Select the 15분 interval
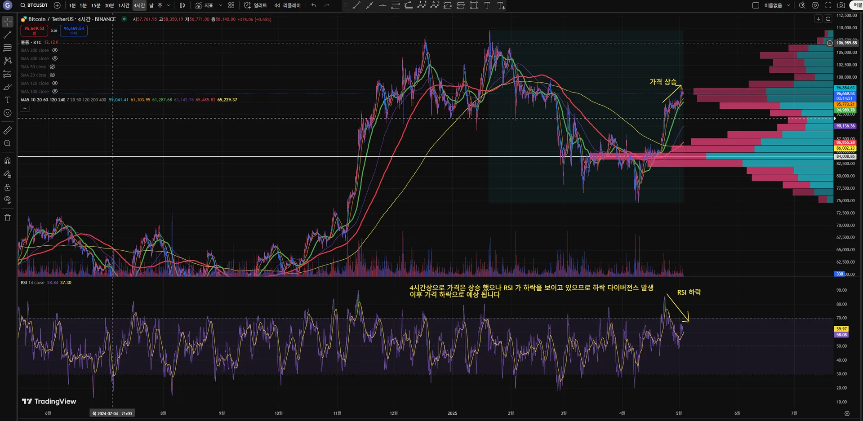 pyautogui.click(x=96, y=5)
